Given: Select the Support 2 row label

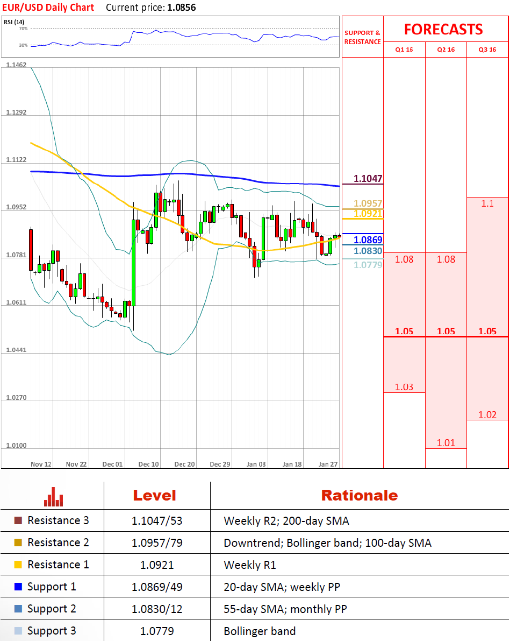Looking at the screenshot, I should (x=52, y=609).
